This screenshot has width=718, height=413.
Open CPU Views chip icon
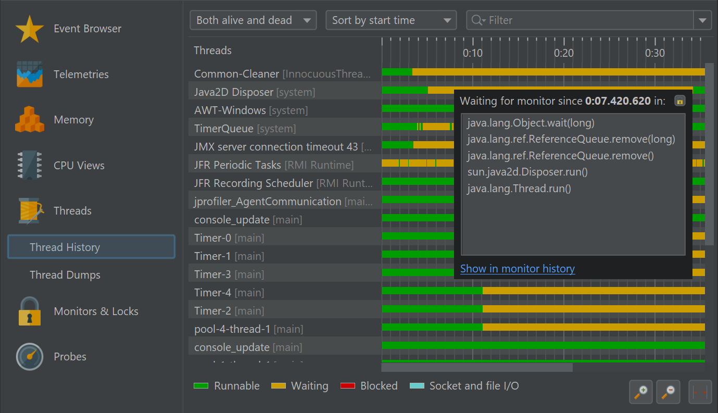coord(29,166)
